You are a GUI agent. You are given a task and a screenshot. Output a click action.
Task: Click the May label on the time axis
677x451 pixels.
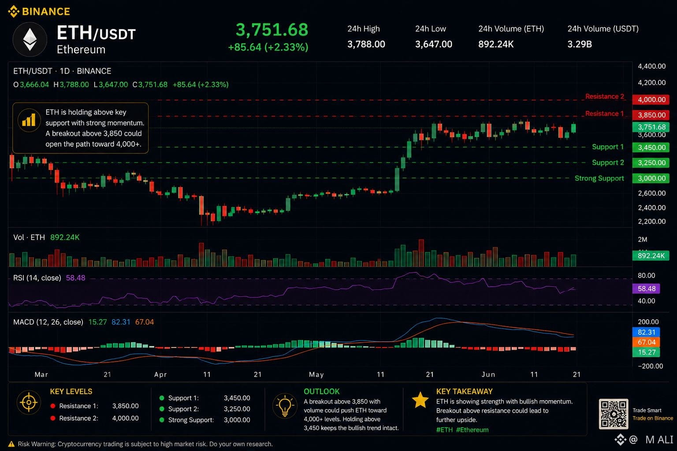pos(316,374)
